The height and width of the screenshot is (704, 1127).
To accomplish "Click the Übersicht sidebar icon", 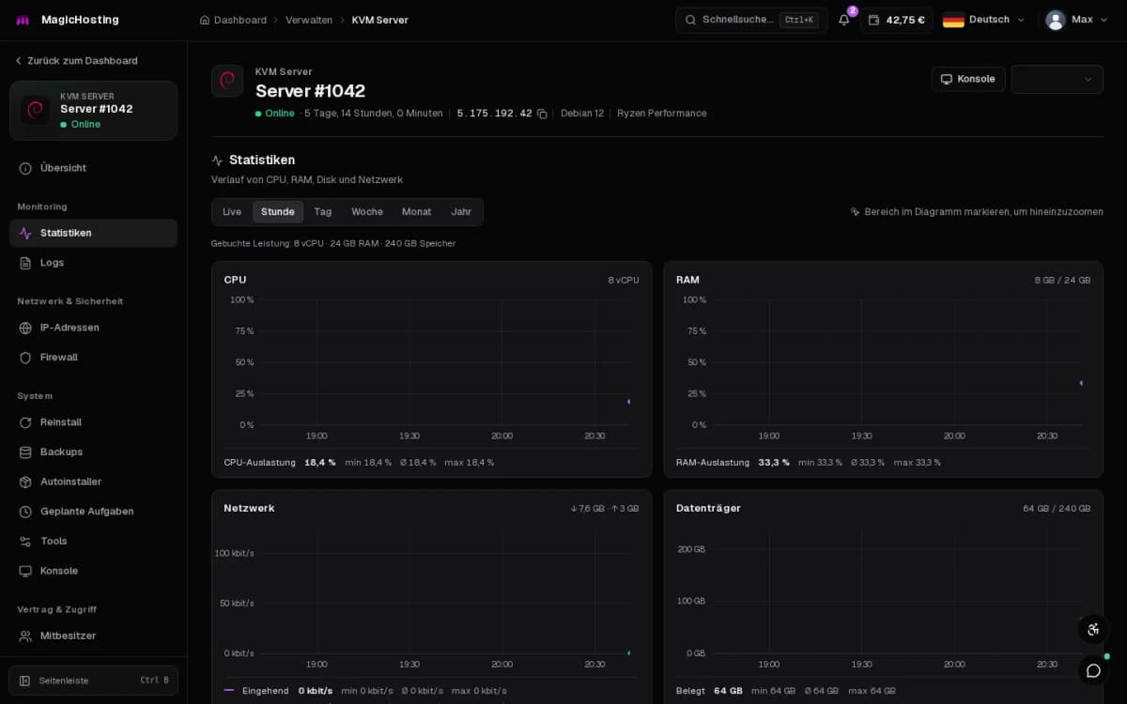I will tap(25, 168).
